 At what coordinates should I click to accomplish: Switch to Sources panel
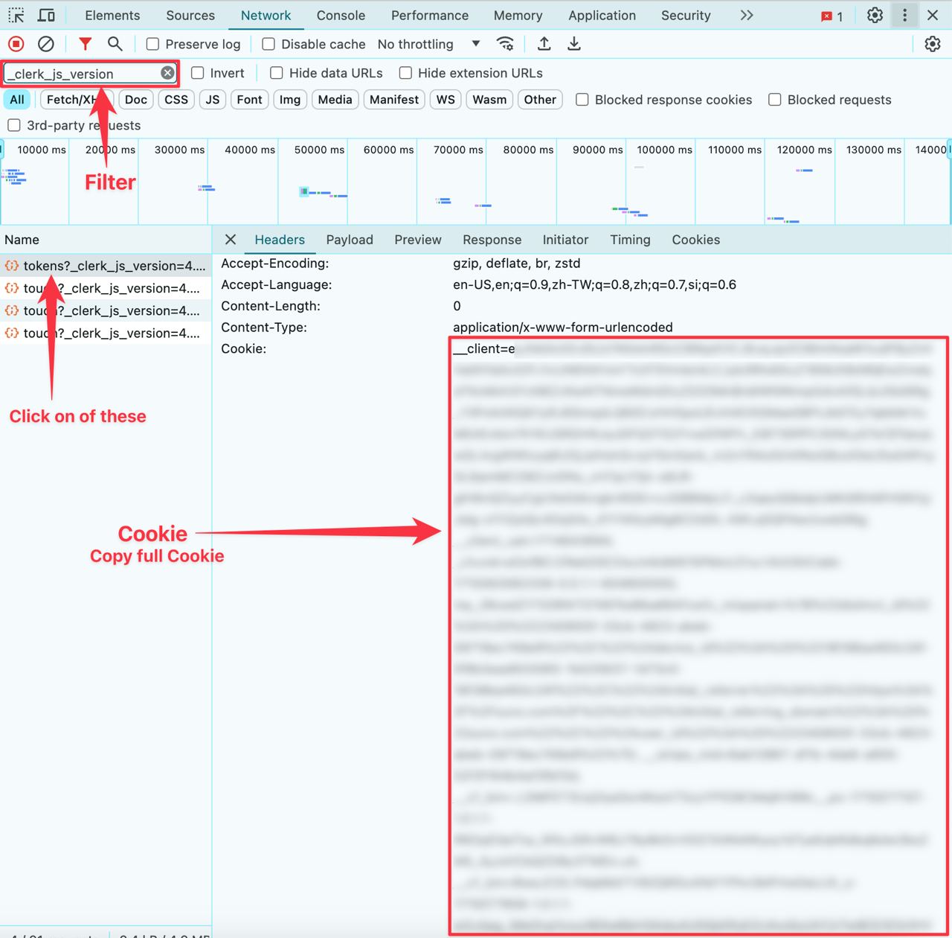(190, 15)
